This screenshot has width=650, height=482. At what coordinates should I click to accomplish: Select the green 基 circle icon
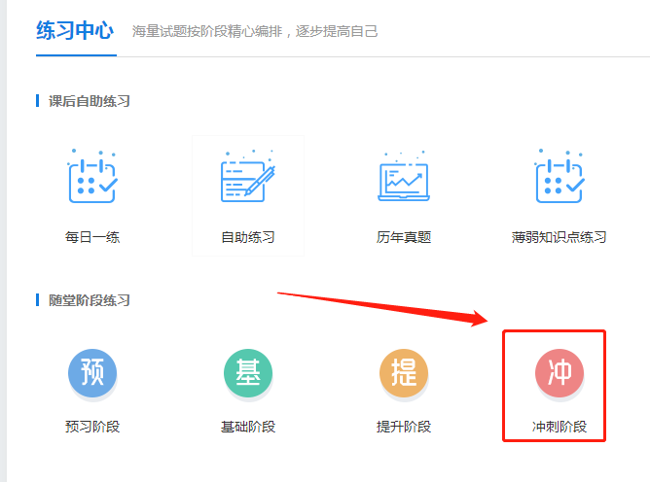[x=248, y=373]
